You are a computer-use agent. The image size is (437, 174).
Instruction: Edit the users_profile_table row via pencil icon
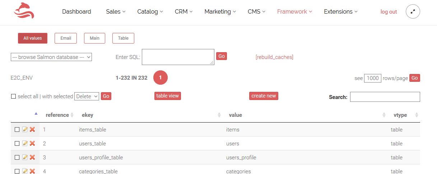(25, 157)
